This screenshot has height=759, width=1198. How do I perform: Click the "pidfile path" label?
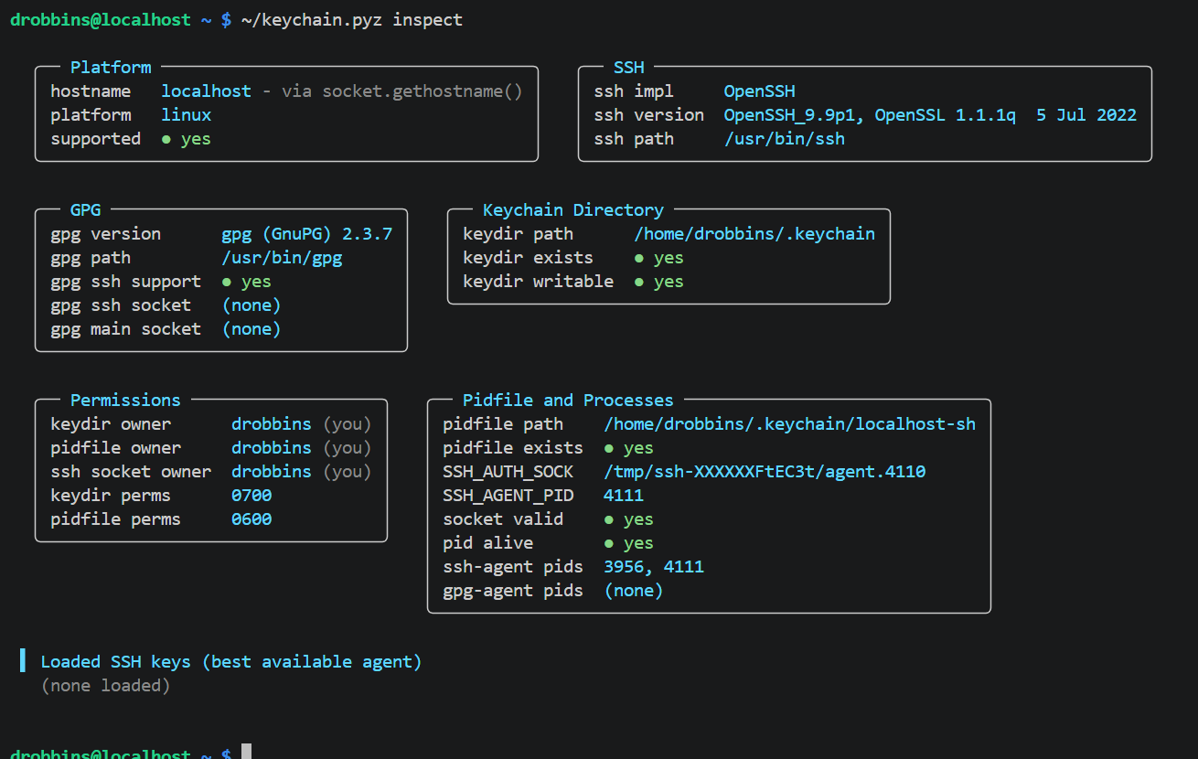[503, 424]
